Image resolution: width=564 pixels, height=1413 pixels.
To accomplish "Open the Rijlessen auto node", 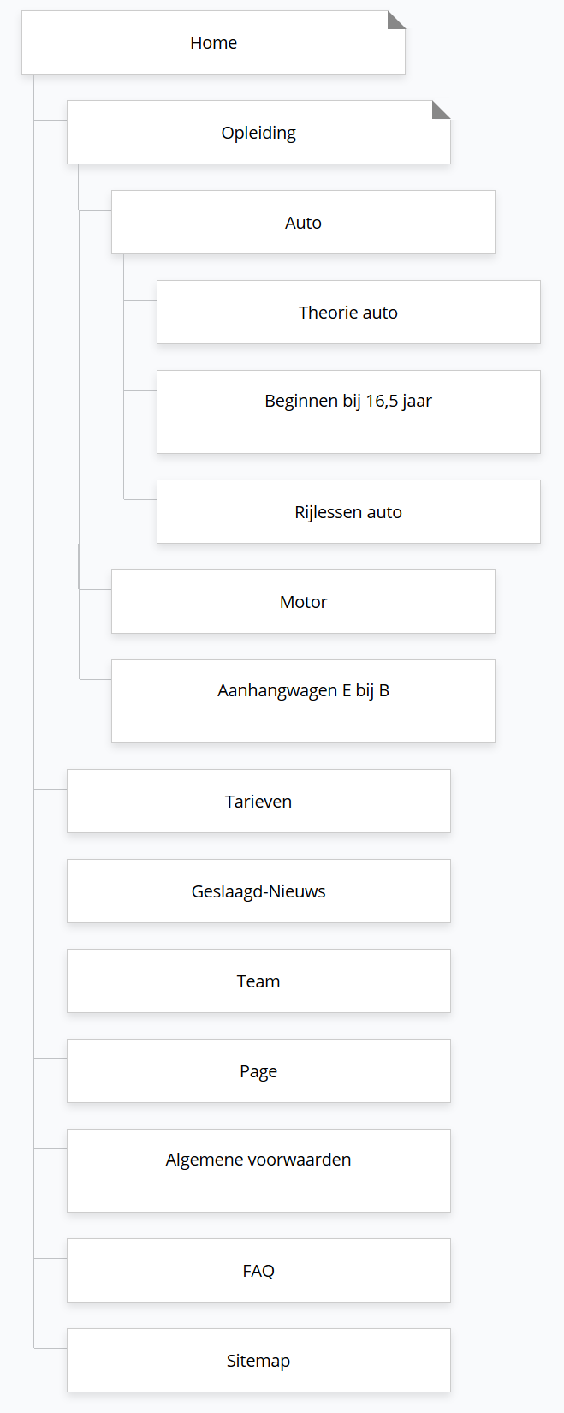I will click(348, 512).
